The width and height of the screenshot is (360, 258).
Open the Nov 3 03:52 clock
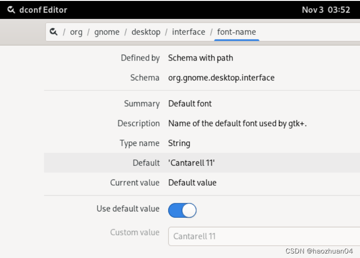[326, 10]
